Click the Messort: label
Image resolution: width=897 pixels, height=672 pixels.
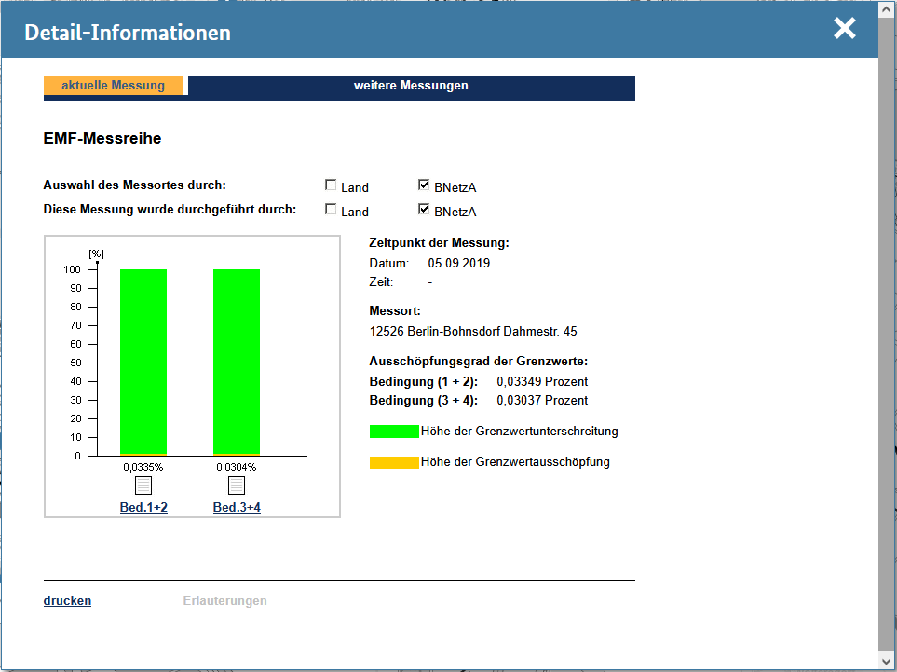coord(395,310)
